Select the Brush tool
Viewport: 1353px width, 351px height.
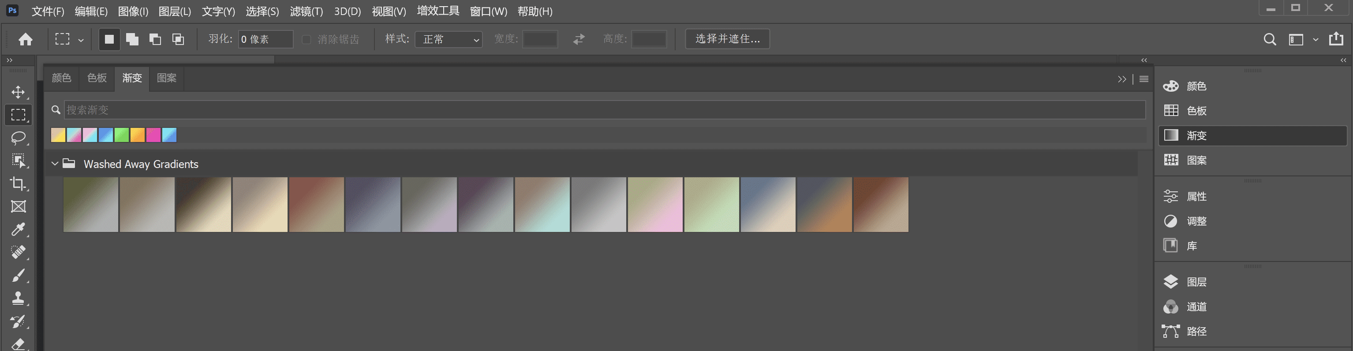click(18, 275)
